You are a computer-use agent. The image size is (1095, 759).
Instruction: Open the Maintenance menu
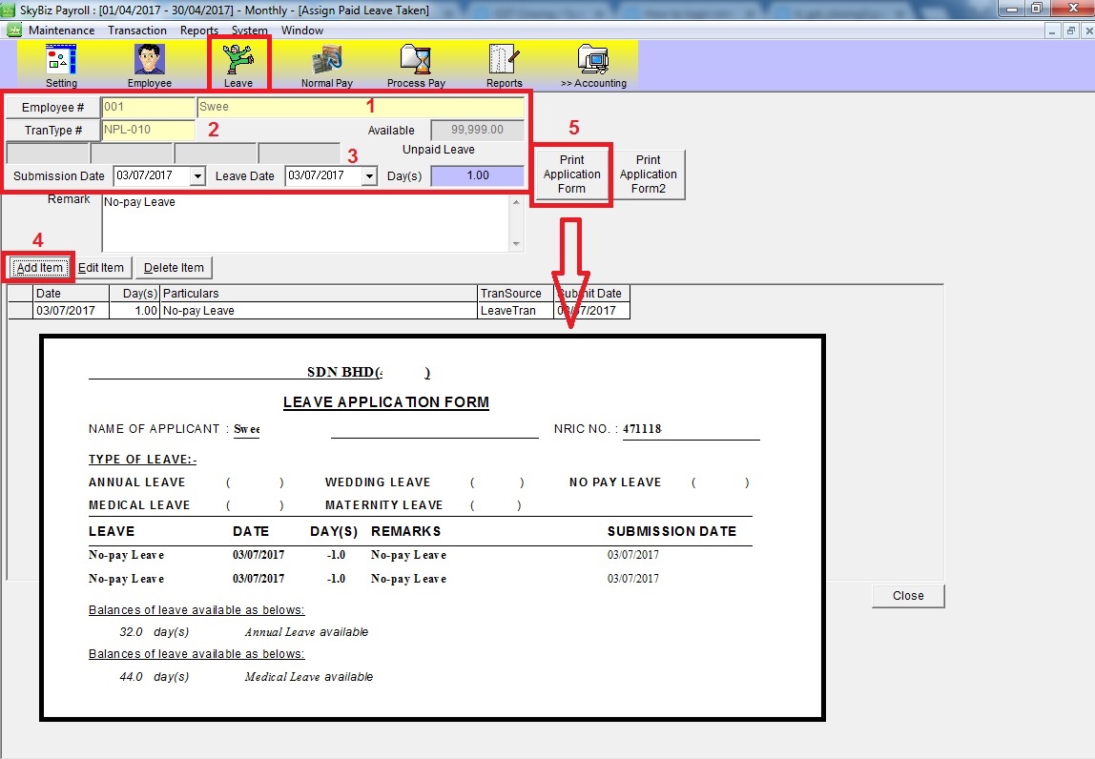coord(61,31)
